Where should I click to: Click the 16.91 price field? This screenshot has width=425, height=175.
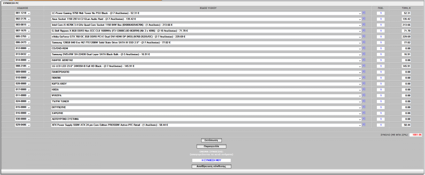(x=406, y=54)
